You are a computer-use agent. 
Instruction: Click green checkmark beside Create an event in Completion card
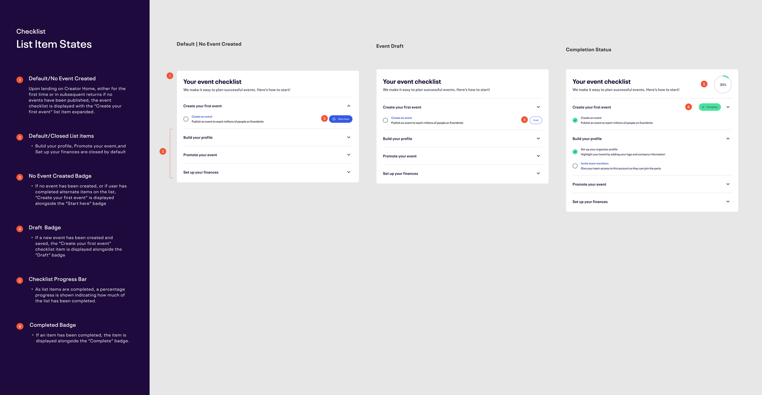(575, 120)
